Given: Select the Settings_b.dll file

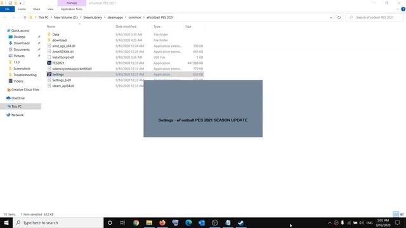Looking at the screenshot, I should 62,80.
